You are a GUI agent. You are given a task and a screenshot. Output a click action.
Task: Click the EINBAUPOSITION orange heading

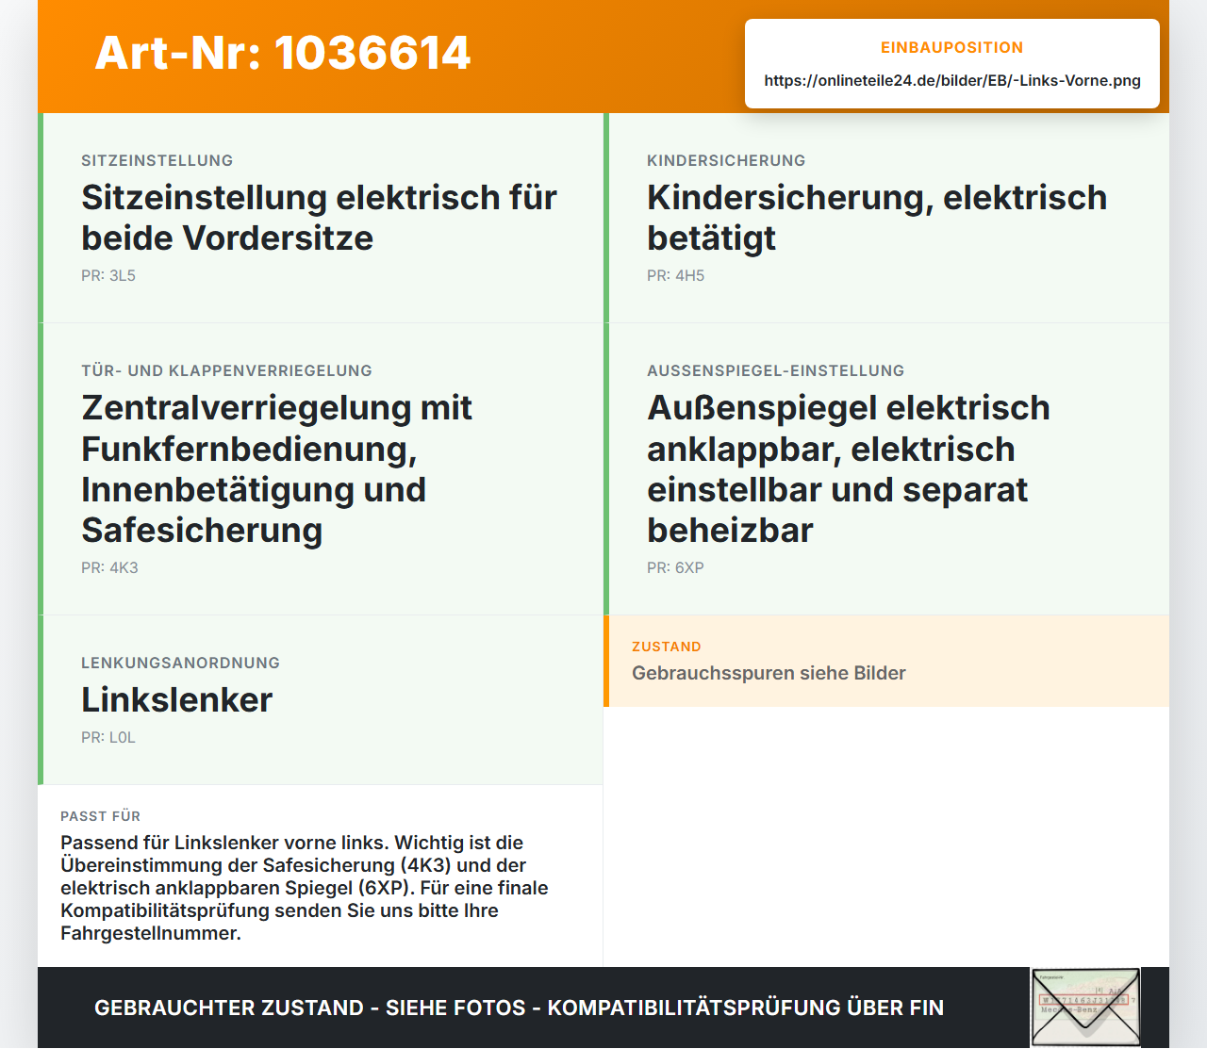[952, 47]
